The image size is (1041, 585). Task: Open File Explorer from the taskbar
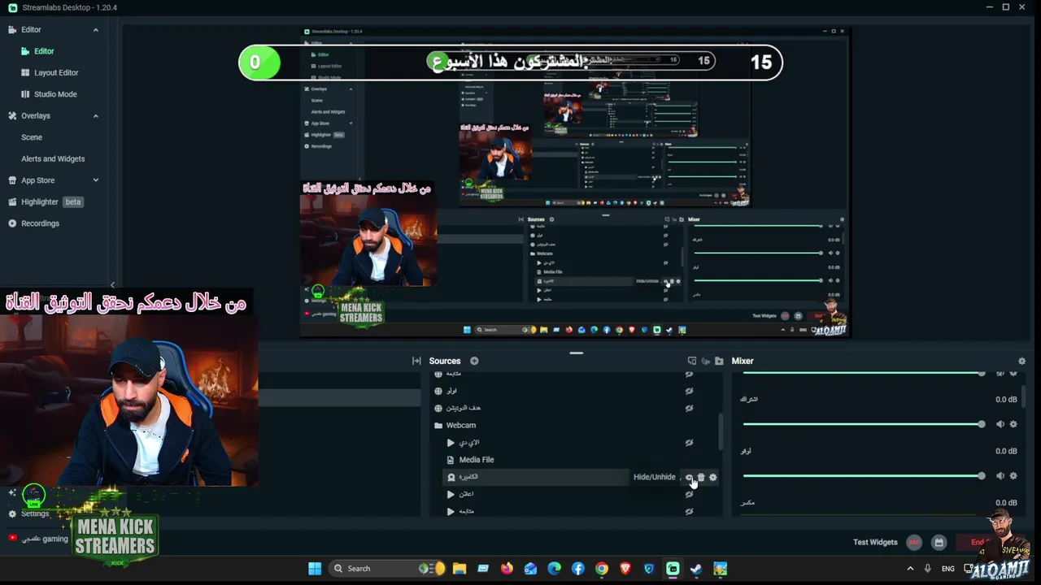point(460,569)
